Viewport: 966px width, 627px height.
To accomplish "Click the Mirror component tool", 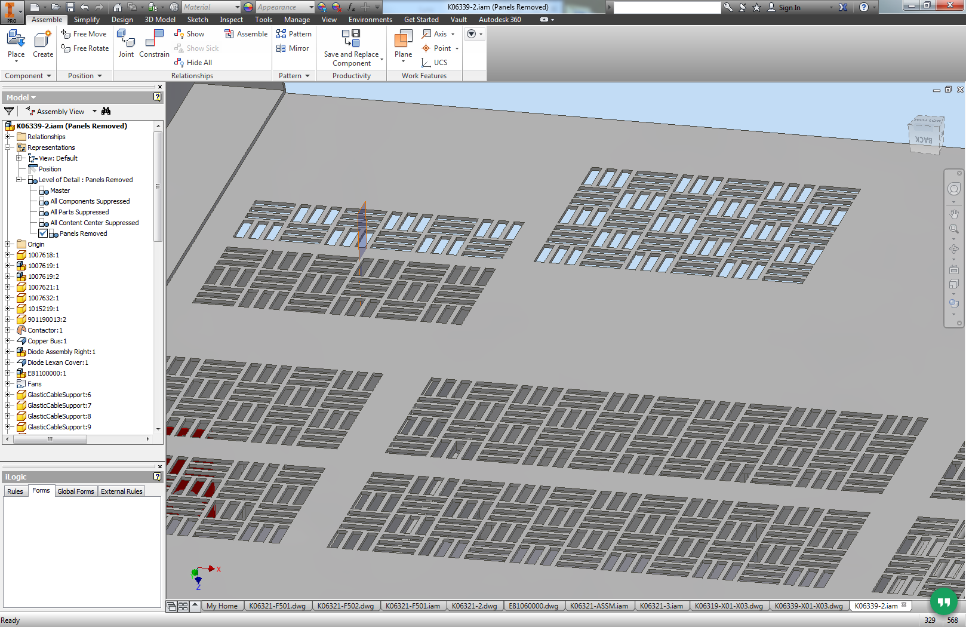I will pos(293,48).
